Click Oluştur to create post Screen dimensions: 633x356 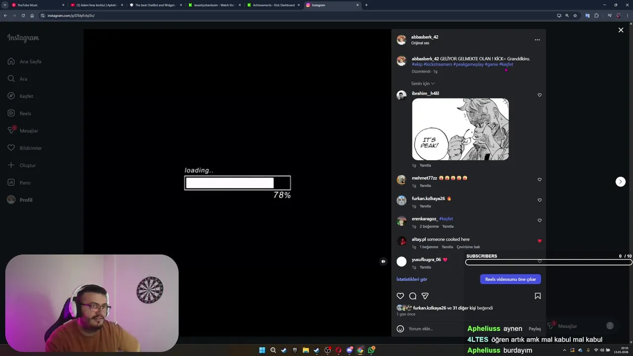[21, 166]
